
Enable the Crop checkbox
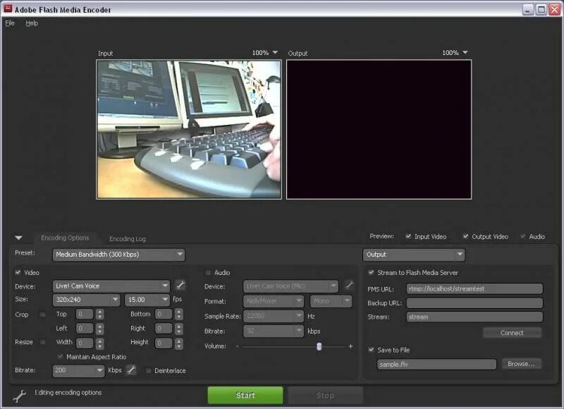coord(42,315)
